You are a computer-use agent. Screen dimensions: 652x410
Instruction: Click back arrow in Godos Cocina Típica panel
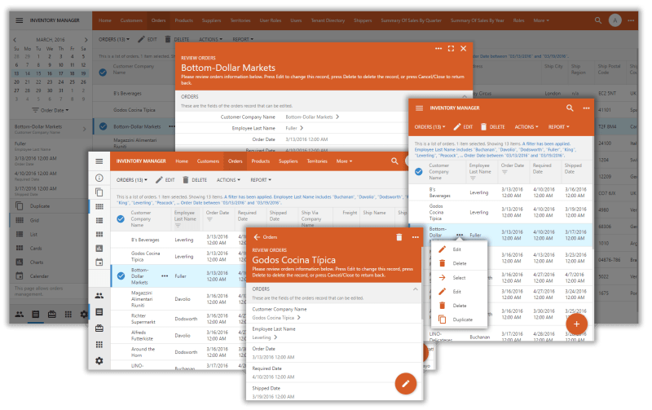click(257, 237)
